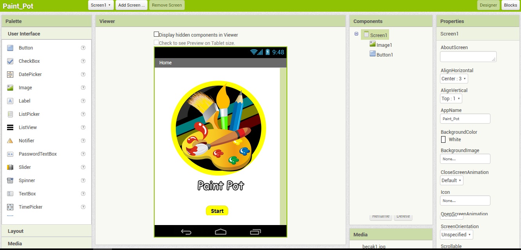Select the Notifier component icon
This screenshot has height=250, width=521.
tap(11, 140)
